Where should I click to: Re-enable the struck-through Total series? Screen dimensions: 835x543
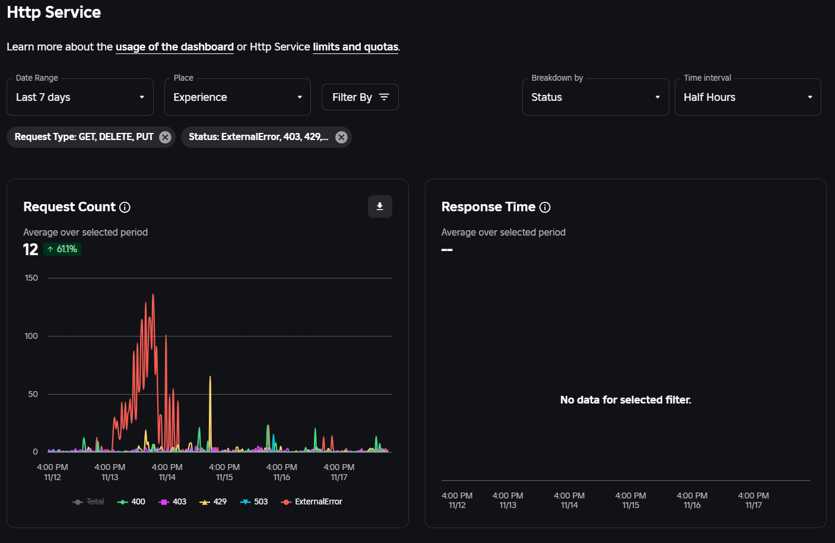(88, 501)
